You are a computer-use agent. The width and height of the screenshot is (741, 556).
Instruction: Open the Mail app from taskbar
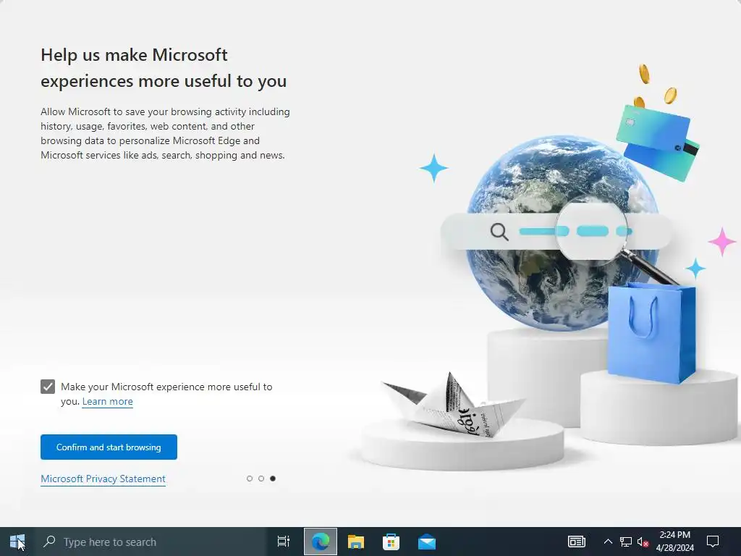click(x=427, y=542)
